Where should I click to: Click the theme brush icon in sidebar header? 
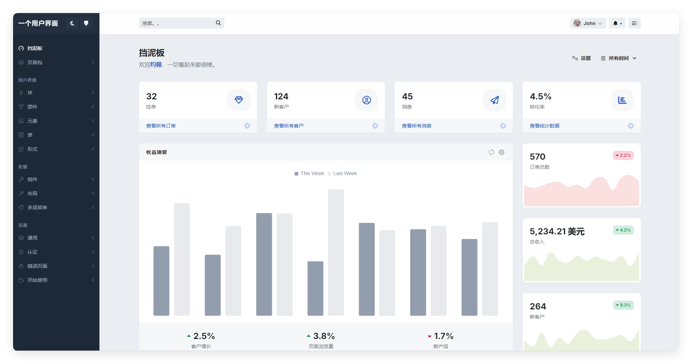point(86,23)
